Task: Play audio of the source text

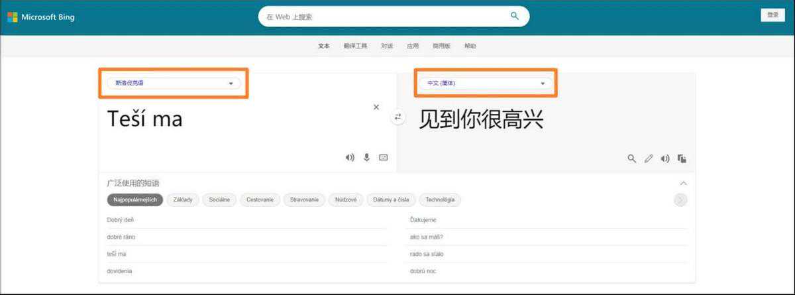Action: (350, 158)
